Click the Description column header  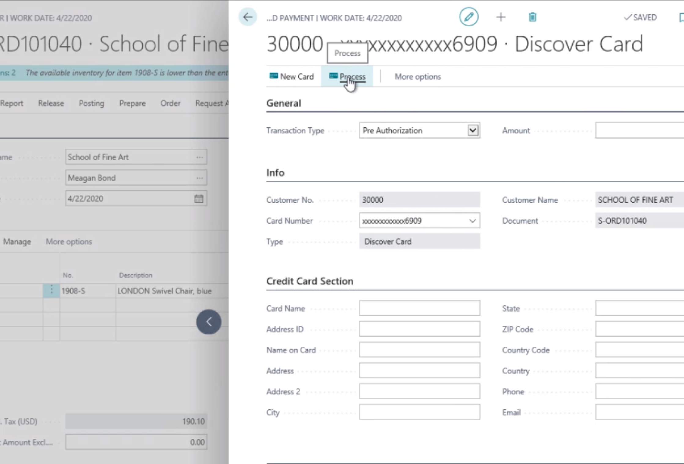135,275
